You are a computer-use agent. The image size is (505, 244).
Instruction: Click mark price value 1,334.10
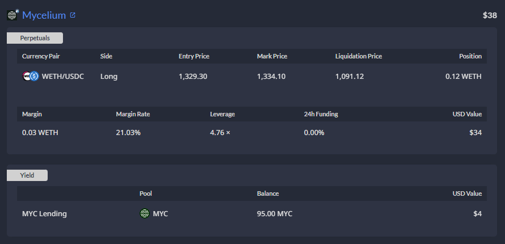(x=271, y=77)
